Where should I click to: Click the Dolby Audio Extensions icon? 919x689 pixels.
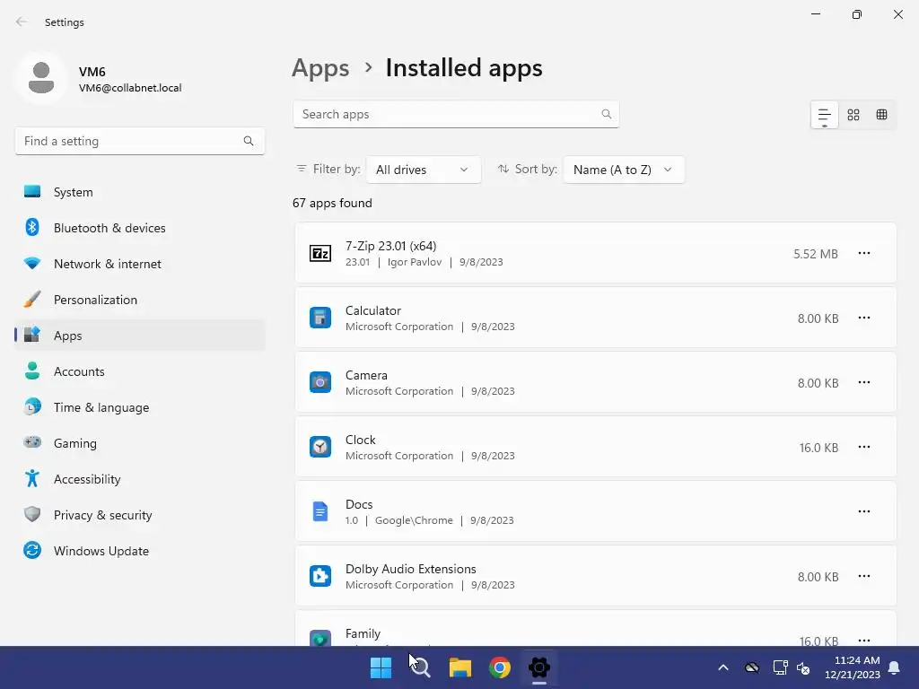point(320,576)
